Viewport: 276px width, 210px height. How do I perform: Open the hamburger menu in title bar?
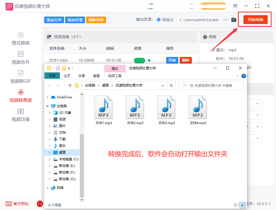tap(235, 6)
